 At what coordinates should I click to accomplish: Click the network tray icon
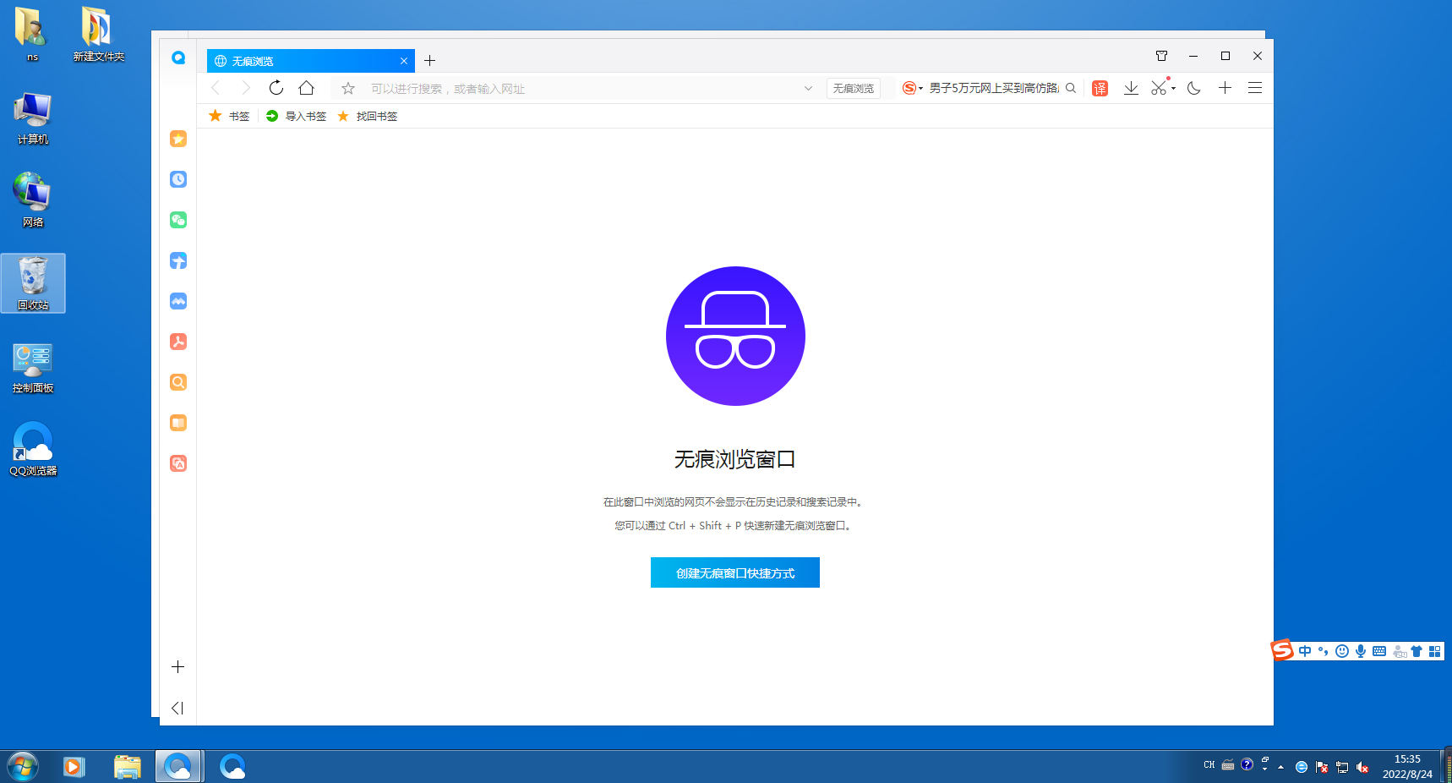pos(1342,767)
